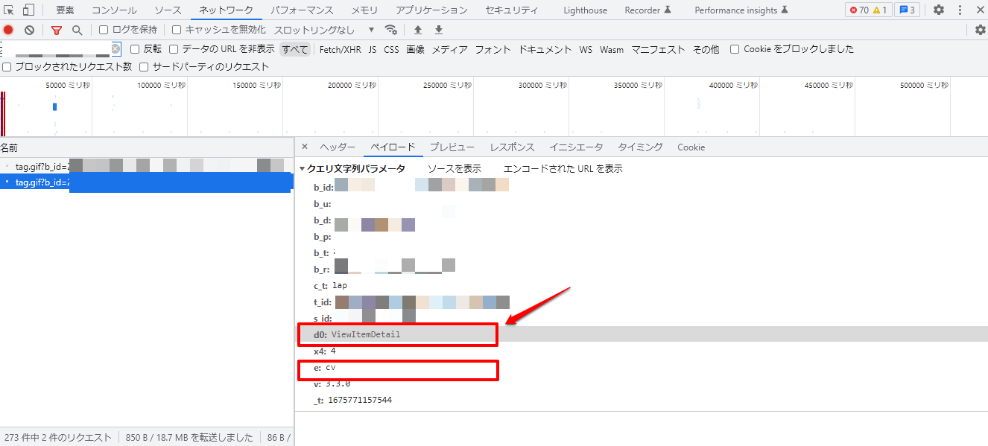
Task: Click the export HAR download arrow
Action: pos(439,30)
